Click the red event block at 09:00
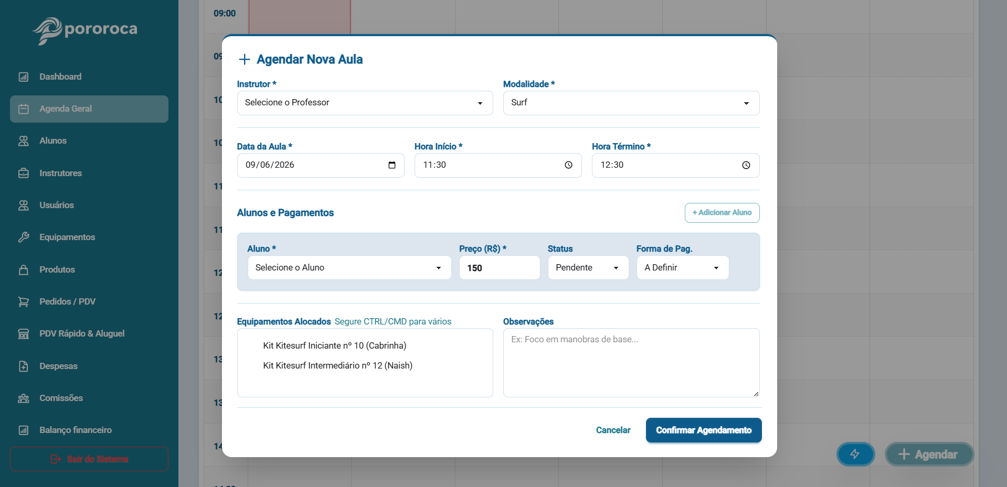Screen dimensions: 1007x487 point(299,17)
